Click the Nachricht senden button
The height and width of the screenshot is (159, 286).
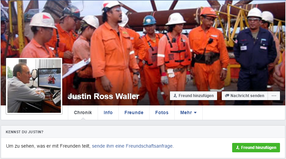click(x=245, y=96)
